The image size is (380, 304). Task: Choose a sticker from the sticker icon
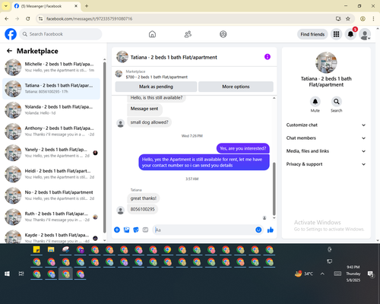pos(136,230)
